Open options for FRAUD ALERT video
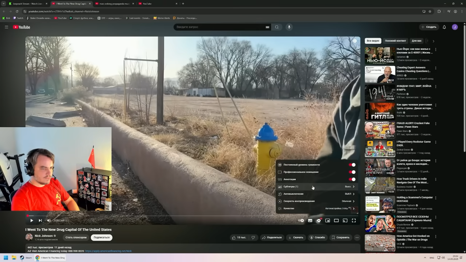Screen dimensions: 466x262 [436, 124]
